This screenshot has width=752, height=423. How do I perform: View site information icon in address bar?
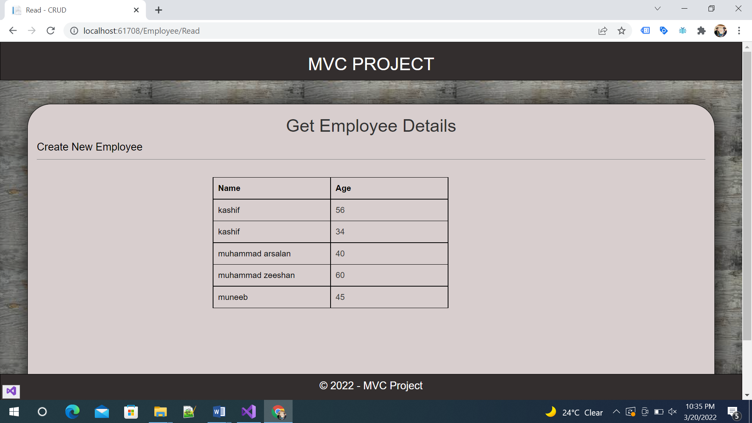click(x=74, y=31)
